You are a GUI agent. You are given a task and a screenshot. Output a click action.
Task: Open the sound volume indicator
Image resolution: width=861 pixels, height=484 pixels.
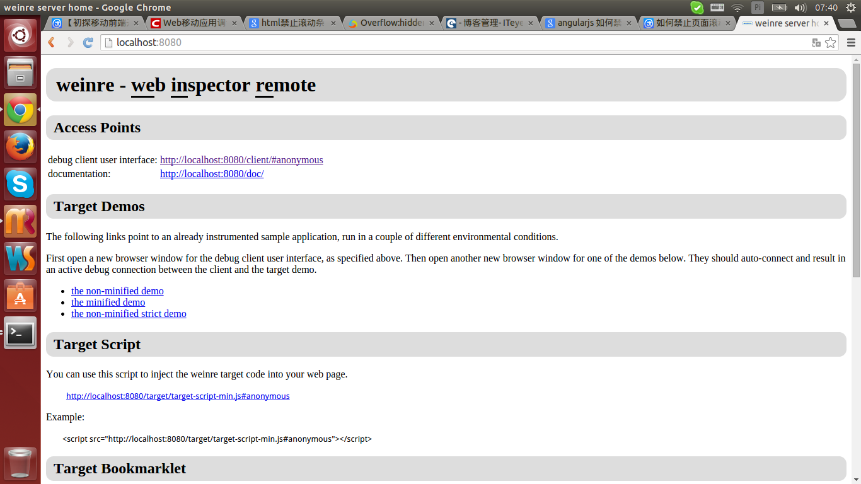pyautogui.click(x=800, y=8)
